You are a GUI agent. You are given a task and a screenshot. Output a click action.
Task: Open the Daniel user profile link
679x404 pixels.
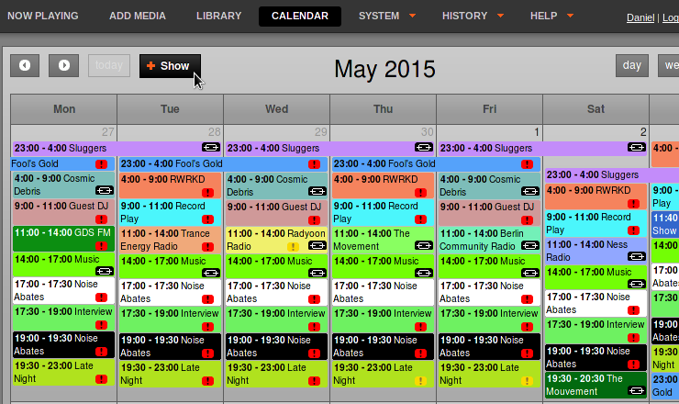click(x=640, y=17)
